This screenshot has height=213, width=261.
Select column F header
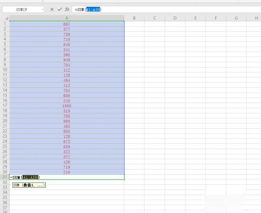216,18
